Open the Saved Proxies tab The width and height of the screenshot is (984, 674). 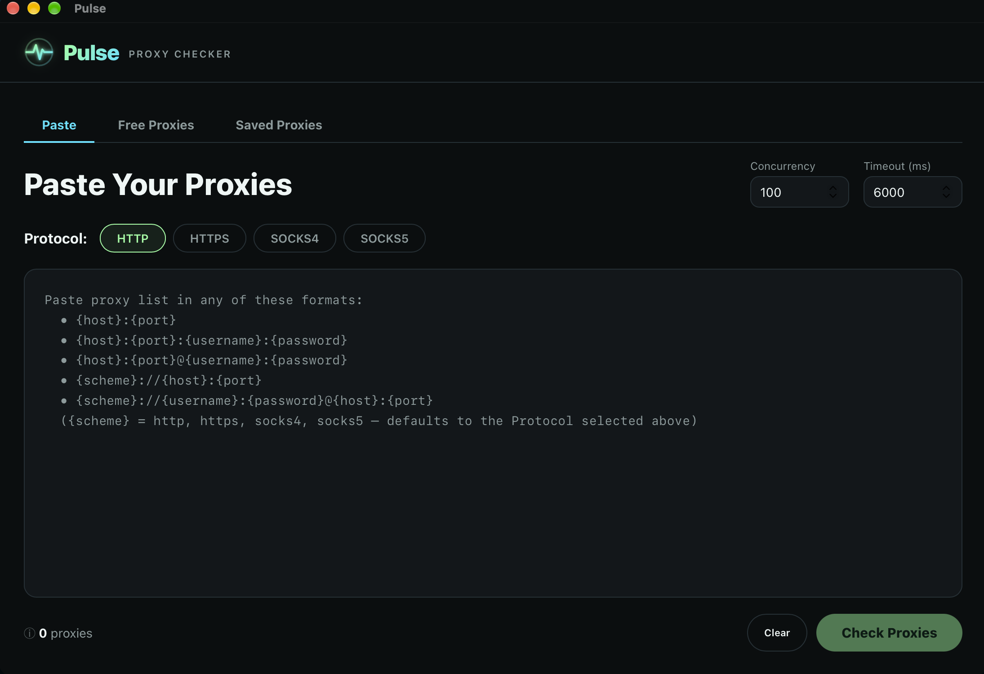[x=279, y=125]
